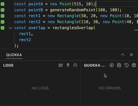Click rectanglesOverlap function name

(73, 28)
